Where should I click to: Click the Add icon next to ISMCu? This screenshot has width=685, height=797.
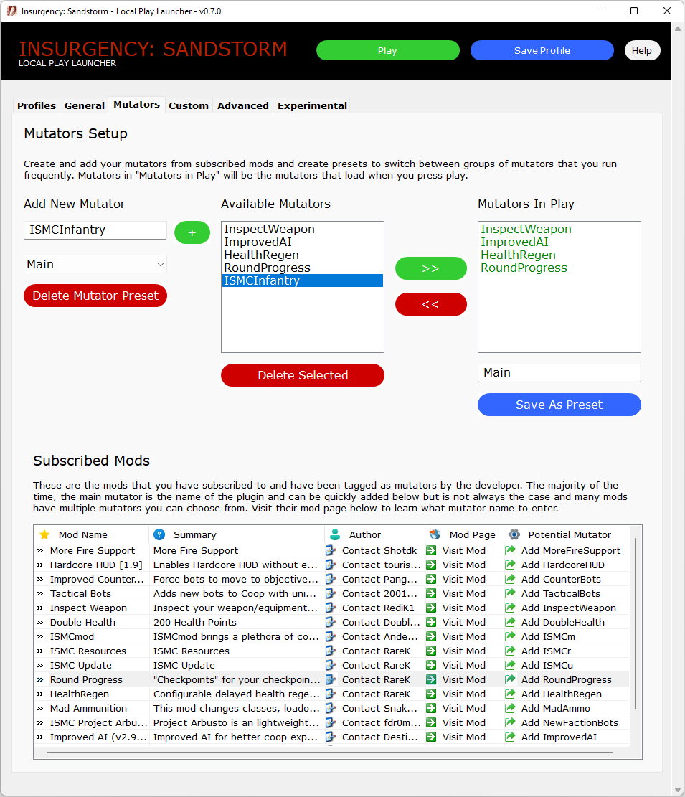coord(510,665)
